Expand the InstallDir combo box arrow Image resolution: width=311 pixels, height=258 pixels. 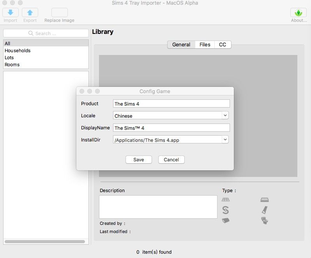tap(225, 140)
